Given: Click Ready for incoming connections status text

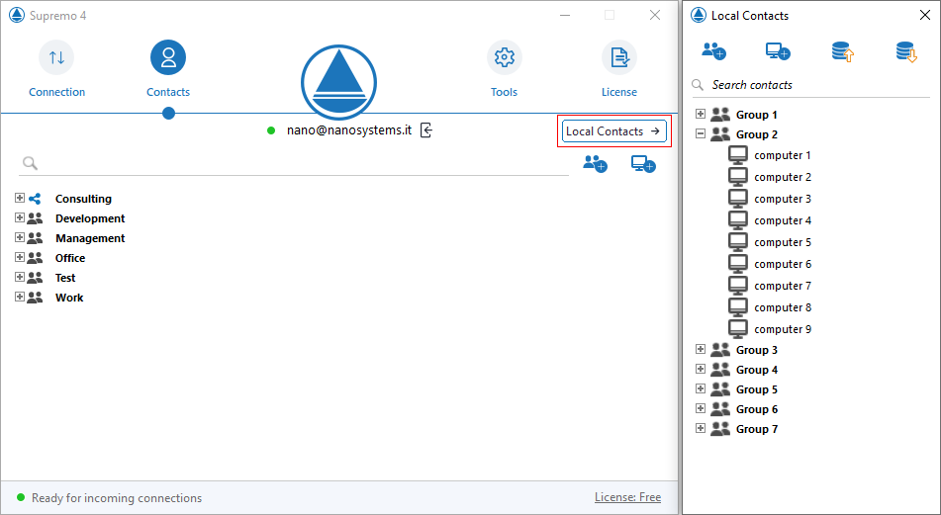Looking at the screenshot, I should coord(117,497).
